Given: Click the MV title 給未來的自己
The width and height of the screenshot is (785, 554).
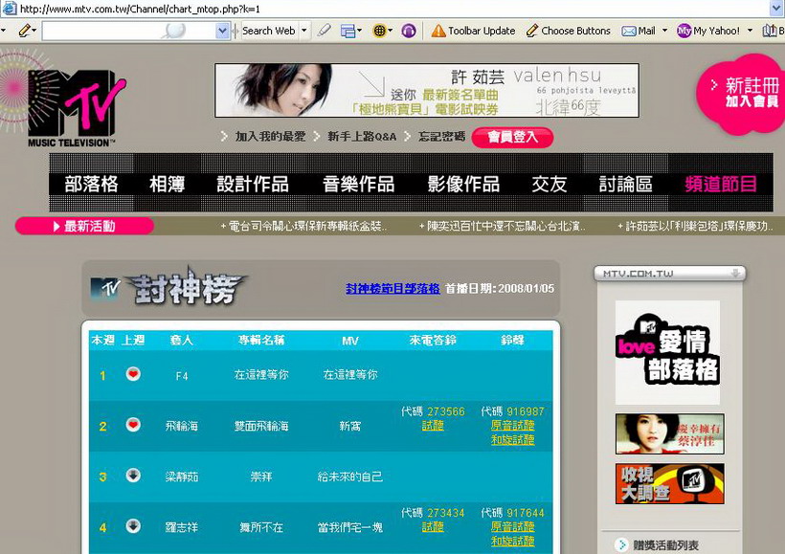Looking at the screenshot, I should click(350, 476).
